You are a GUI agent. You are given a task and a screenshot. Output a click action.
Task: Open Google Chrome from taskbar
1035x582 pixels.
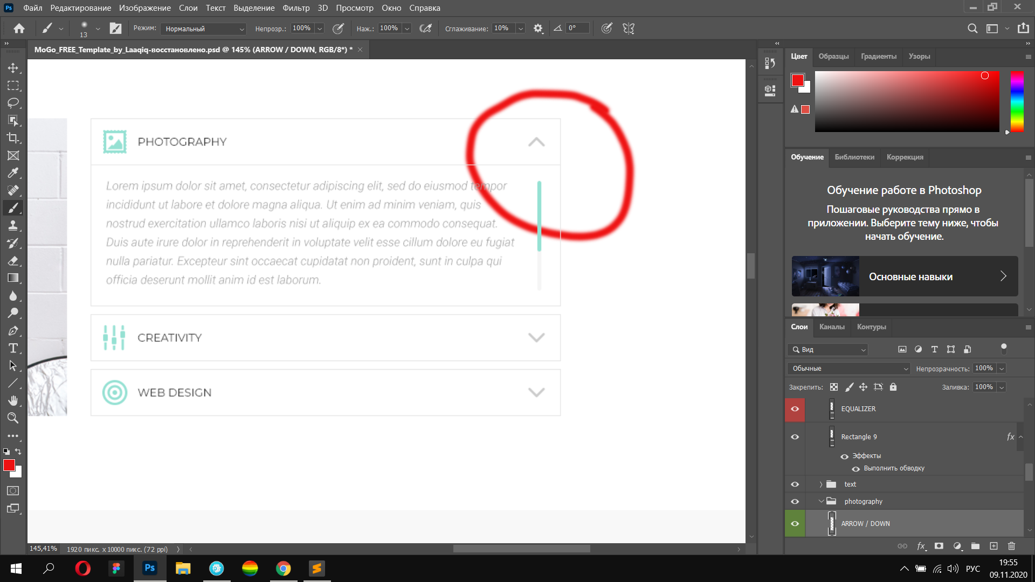click(283, 569)
